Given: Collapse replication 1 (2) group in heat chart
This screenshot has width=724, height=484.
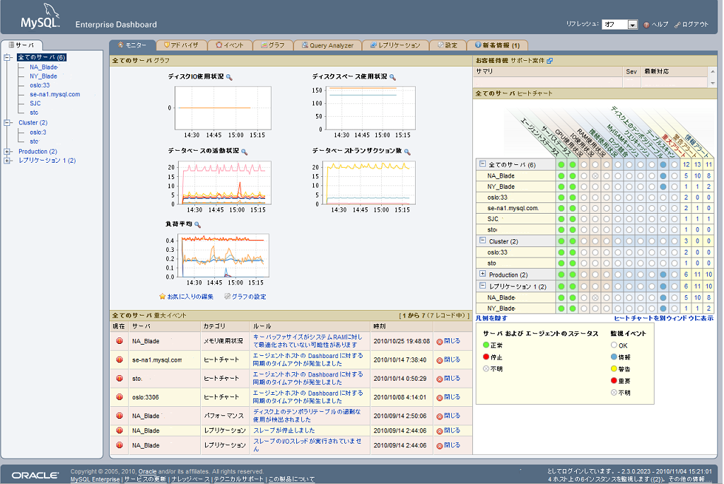Looking at the screenshot, I should coord(482,286).
